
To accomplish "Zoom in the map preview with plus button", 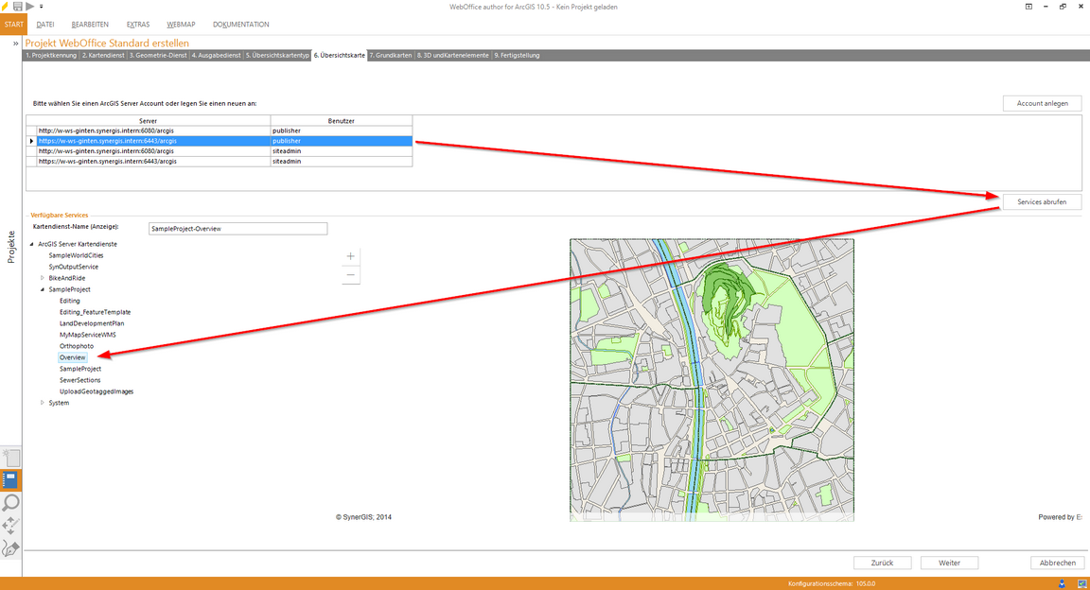I will pyautogui.click(x=350, y=256).
